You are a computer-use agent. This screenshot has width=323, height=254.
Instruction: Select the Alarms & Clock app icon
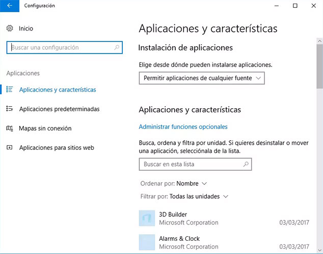coord(147,242)
